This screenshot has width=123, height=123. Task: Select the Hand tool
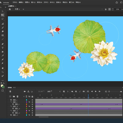click(x=3, y=68)
